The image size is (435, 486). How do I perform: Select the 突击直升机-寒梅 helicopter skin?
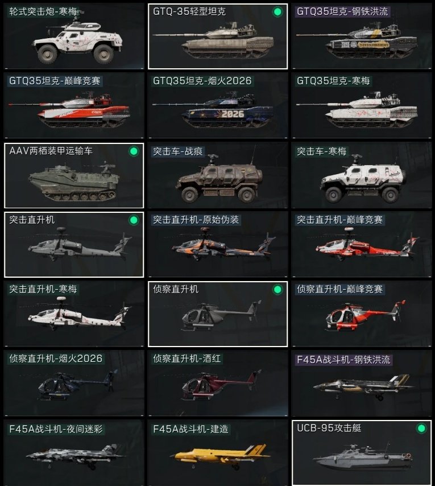[x=74, y=314]
